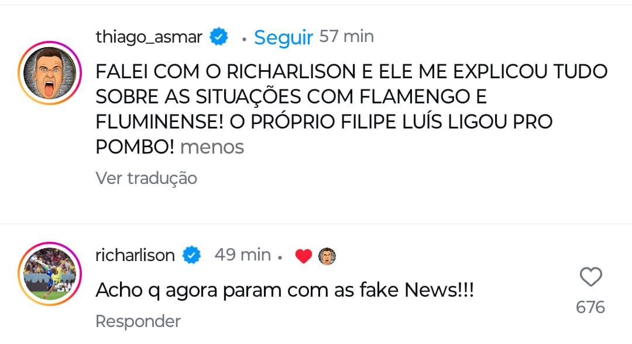
Task: Like Richarlison's comment with the heart outline
Action: coord(590,277)
